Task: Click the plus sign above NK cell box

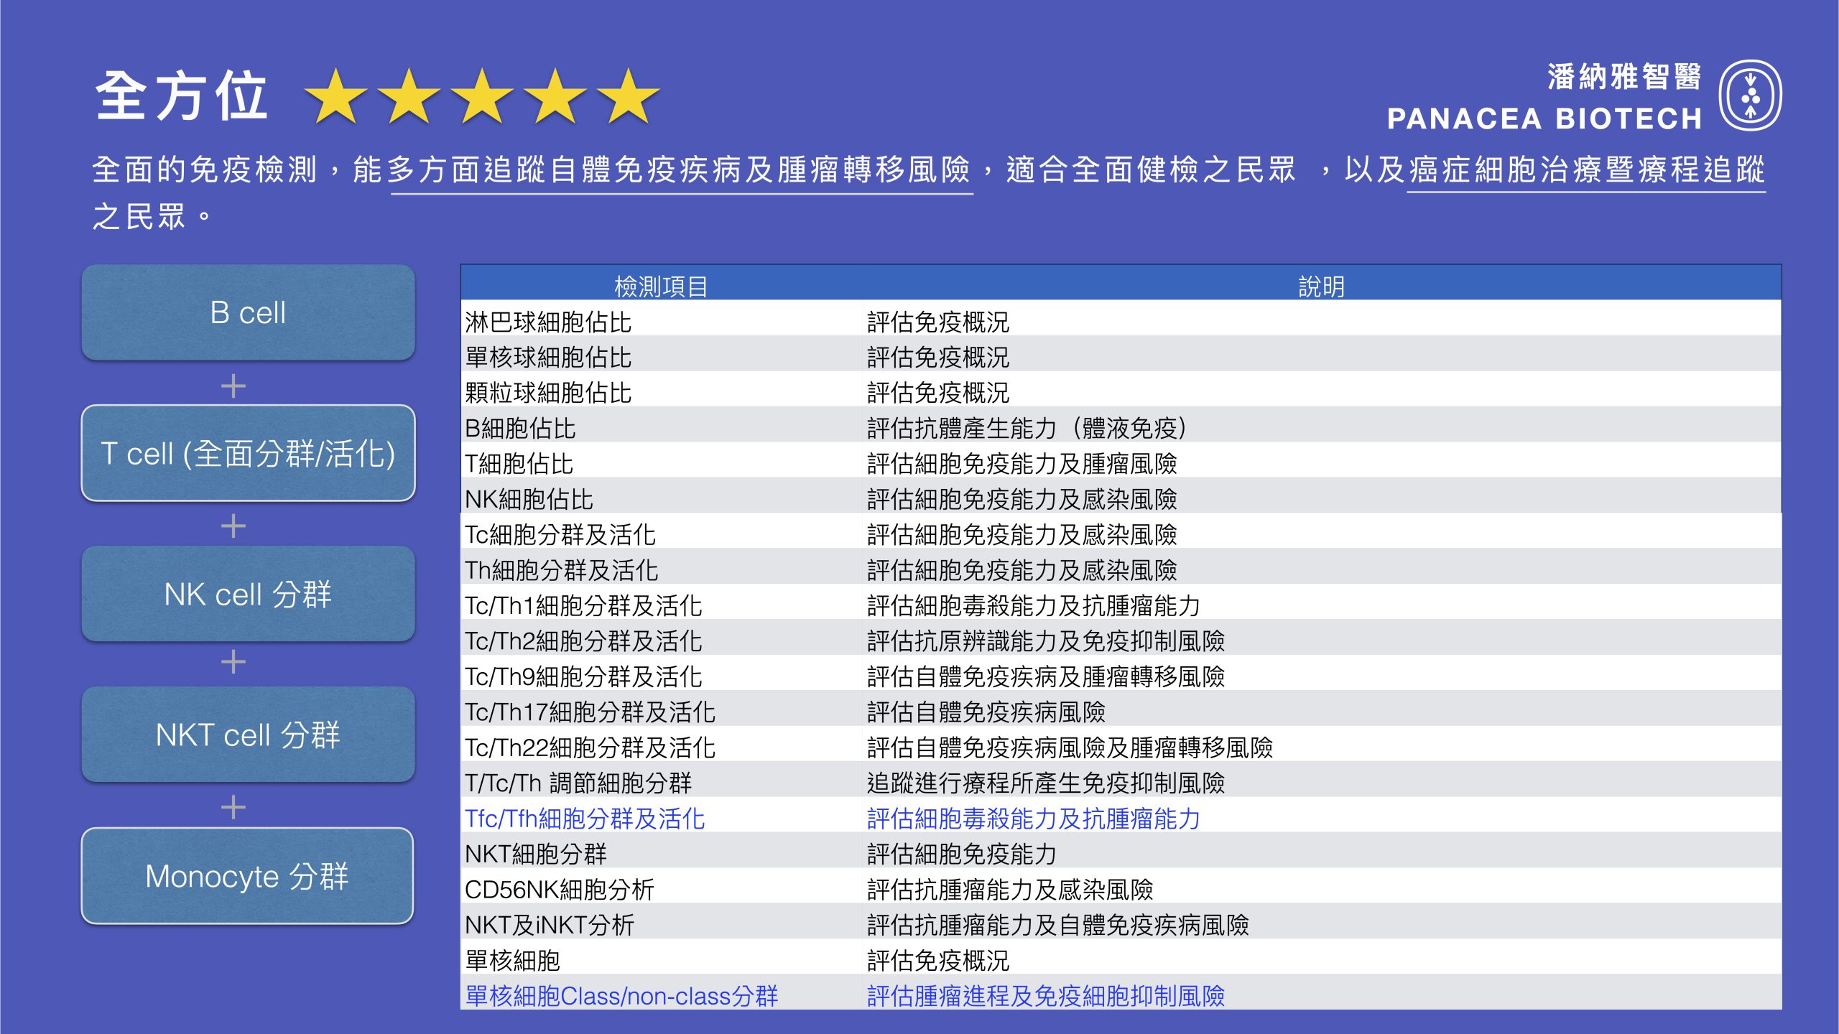Action: point(233,526)
